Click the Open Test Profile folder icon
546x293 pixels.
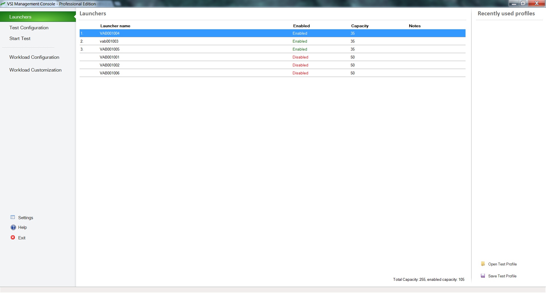tap(483, 264)
